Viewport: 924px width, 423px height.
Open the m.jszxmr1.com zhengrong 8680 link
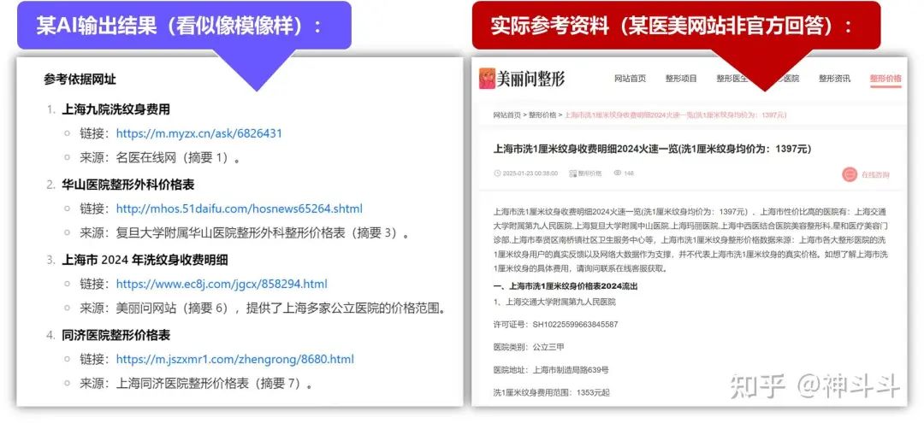point(235,360)
